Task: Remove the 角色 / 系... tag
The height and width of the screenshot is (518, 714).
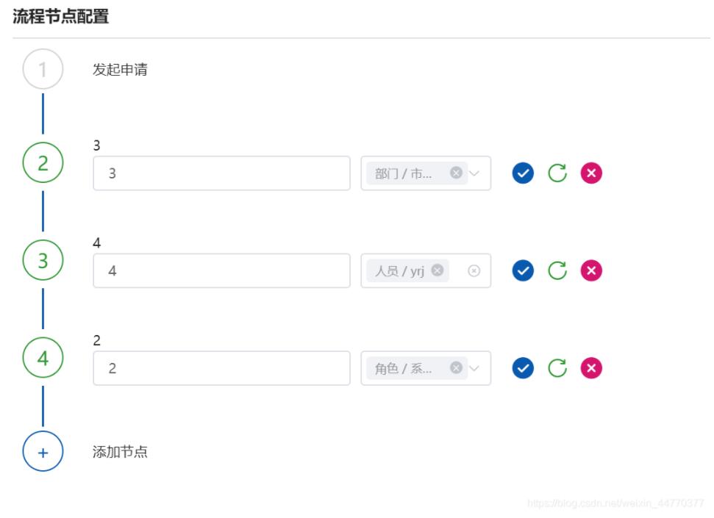Action: point(456,367)
